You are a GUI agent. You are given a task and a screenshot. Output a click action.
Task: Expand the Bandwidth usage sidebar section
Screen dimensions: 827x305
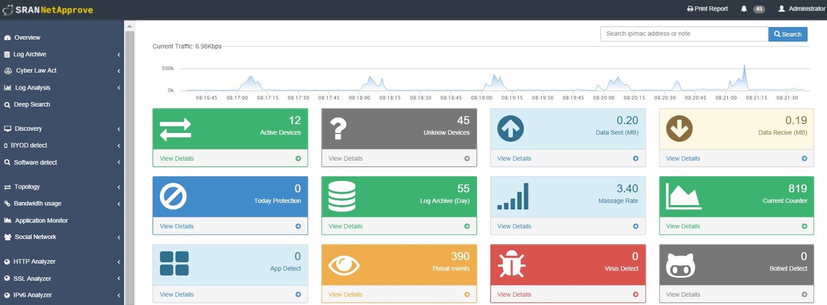(62, 204)
